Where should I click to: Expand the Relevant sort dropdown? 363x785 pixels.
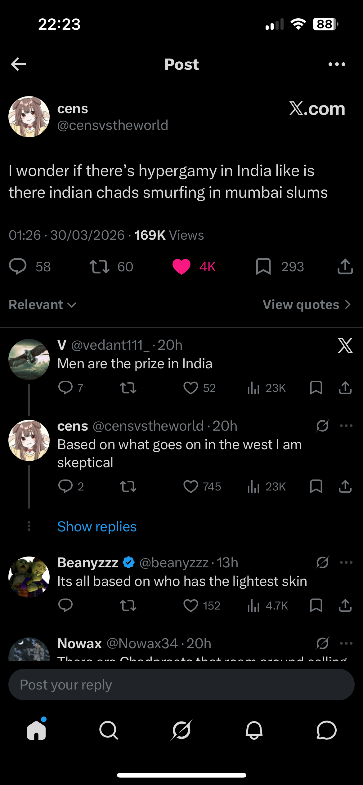click(43, 305)
